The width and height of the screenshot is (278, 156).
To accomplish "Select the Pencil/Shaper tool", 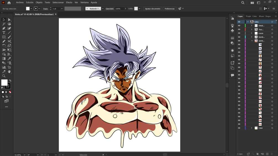I will 4,41.
